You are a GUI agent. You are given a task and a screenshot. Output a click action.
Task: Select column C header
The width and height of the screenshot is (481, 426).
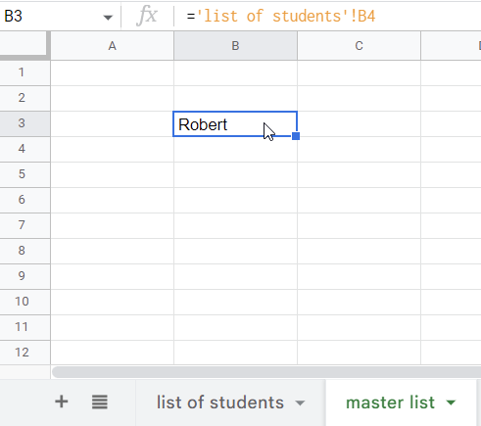(359, 46)
